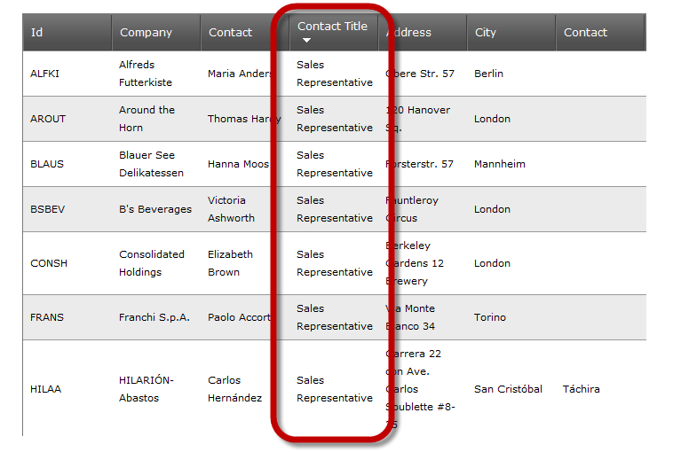The height and width of the screenshot is (452, 673).
Task: Select the Torino city cell
Action: (x=490, y=317)
